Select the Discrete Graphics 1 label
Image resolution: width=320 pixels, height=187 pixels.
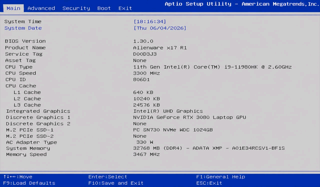[38, 117]
